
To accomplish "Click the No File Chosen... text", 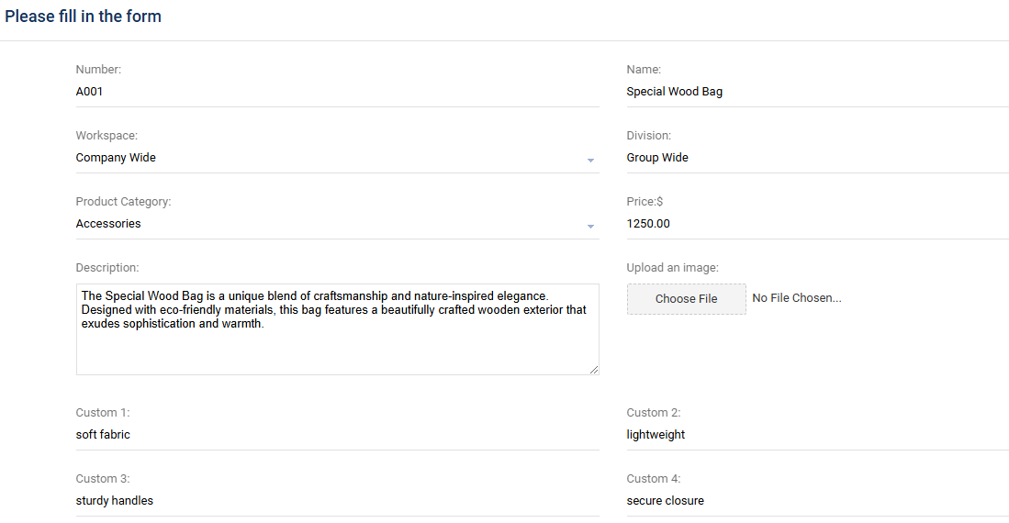I will [797, 298].
